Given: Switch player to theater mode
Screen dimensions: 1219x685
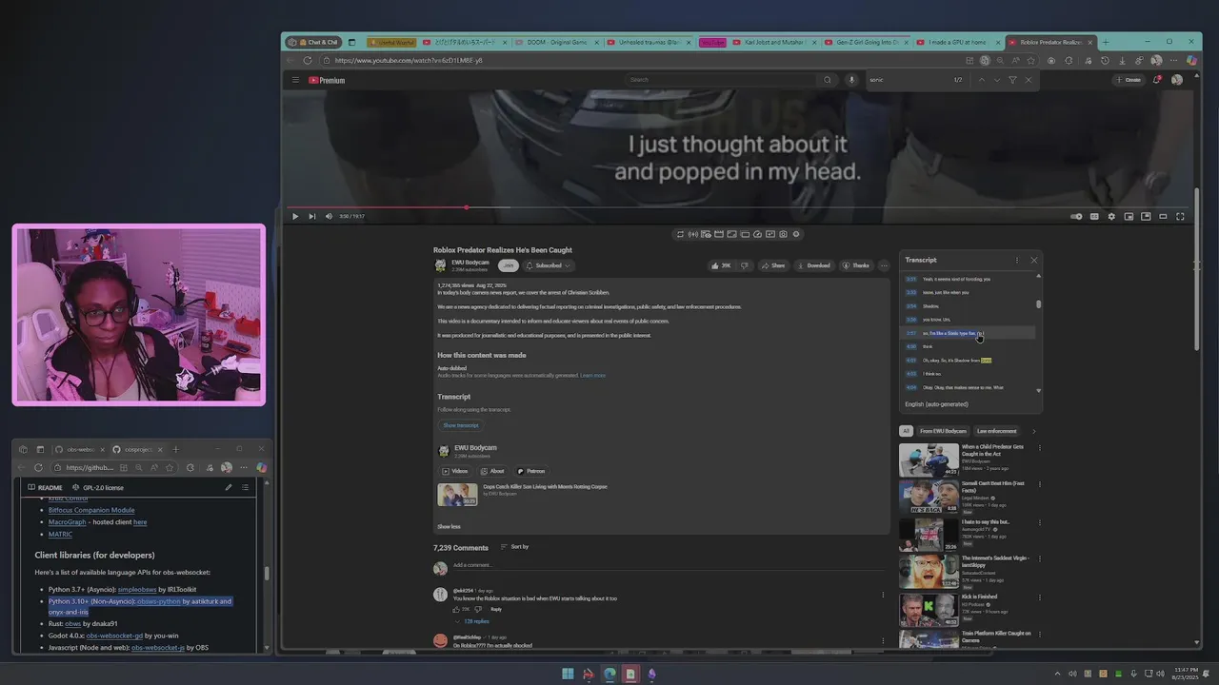Looking at the screenshot, I should 1163,217.
